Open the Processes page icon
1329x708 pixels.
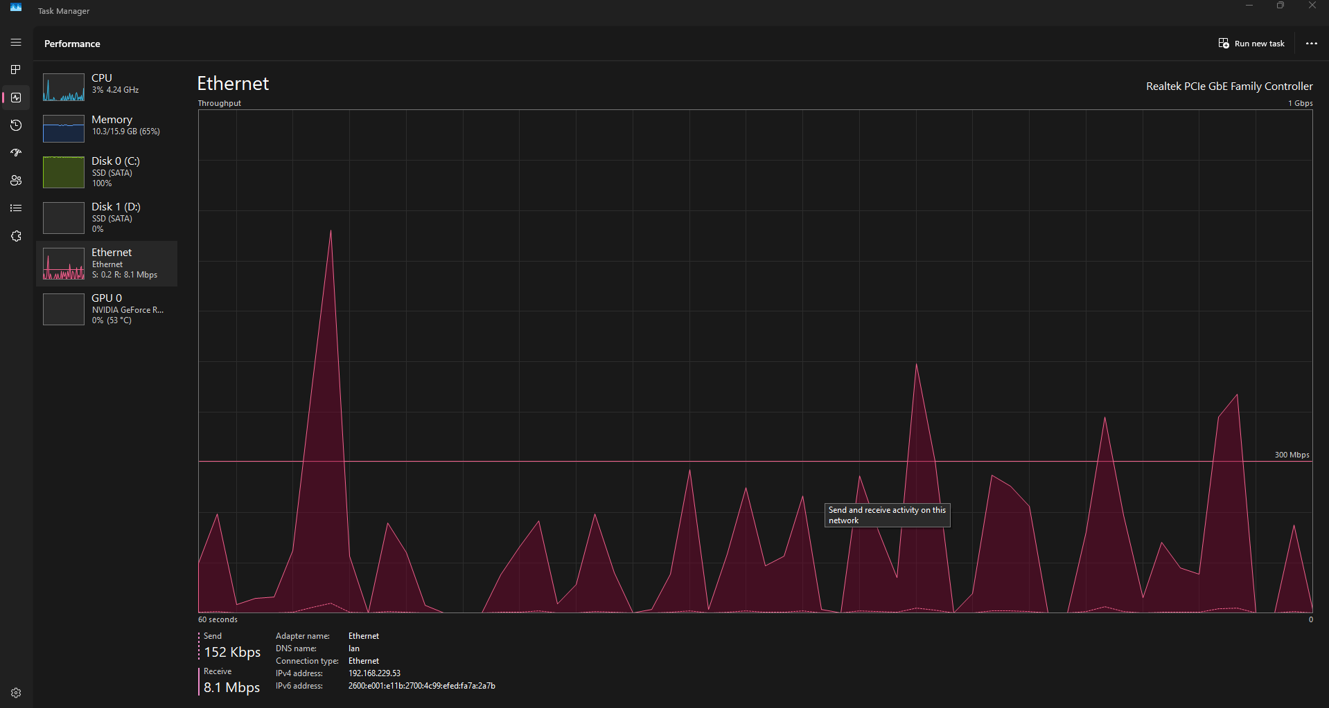click(15, 69)
